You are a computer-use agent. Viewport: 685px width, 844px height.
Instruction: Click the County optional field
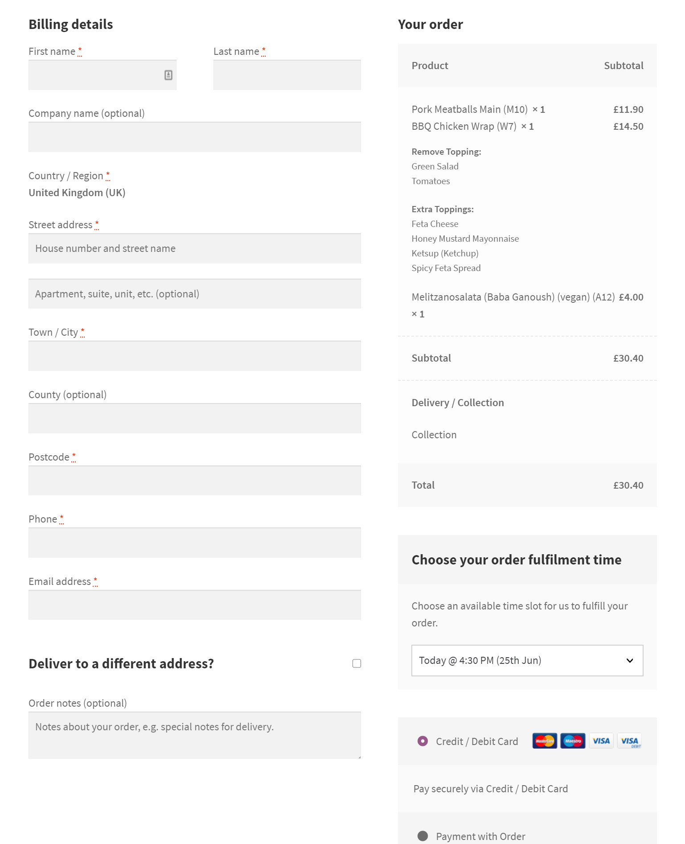click(x=195, y=418)
